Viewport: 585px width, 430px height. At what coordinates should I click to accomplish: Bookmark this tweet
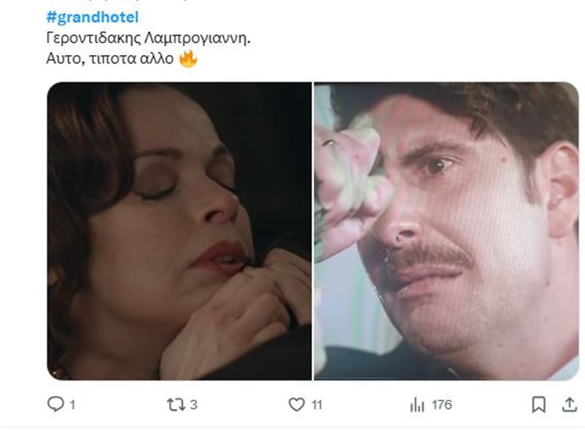pos(539,404)
